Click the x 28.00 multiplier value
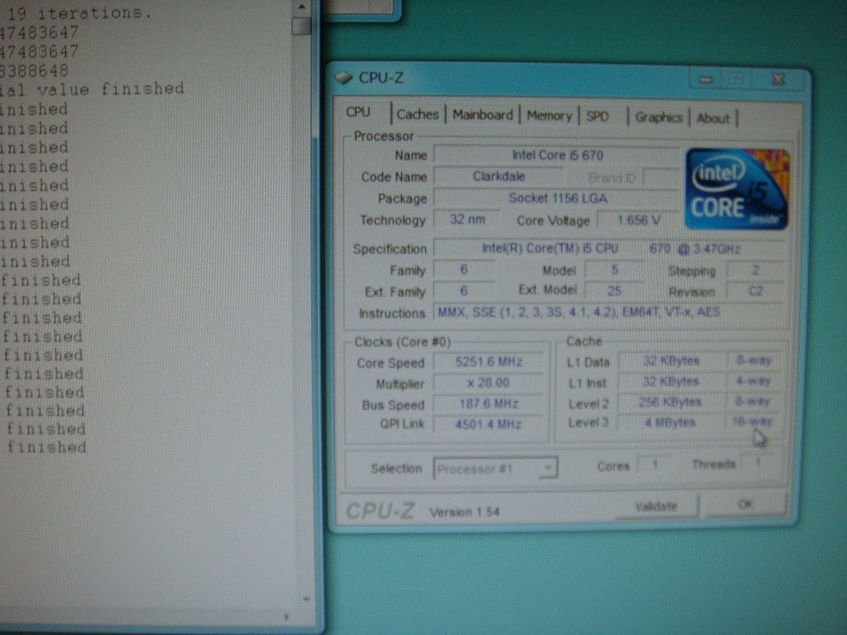The image size is (847, 635). pos(488,383)
